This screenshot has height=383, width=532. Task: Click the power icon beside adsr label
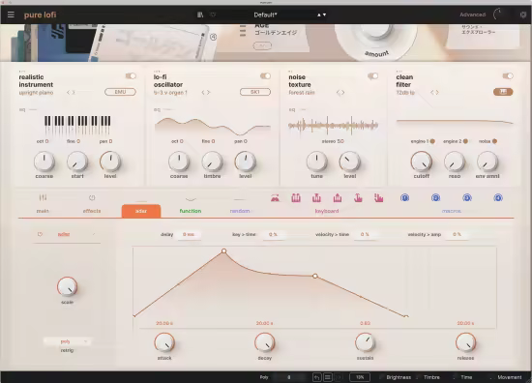click(40, 234)
